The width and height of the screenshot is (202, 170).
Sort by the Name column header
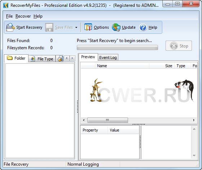pos(122,66)
